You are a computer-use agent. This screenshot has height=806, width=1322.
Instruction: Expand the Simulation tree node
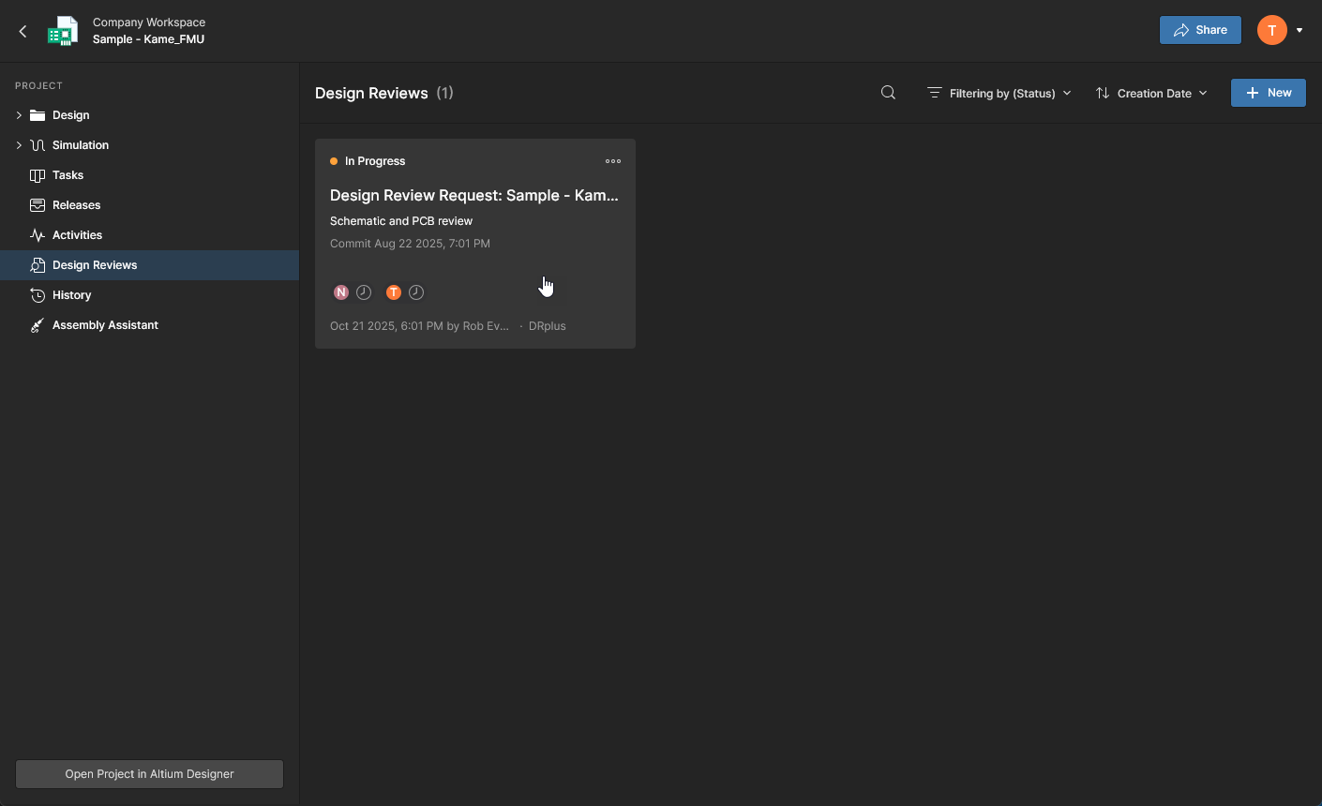point(19,145)
